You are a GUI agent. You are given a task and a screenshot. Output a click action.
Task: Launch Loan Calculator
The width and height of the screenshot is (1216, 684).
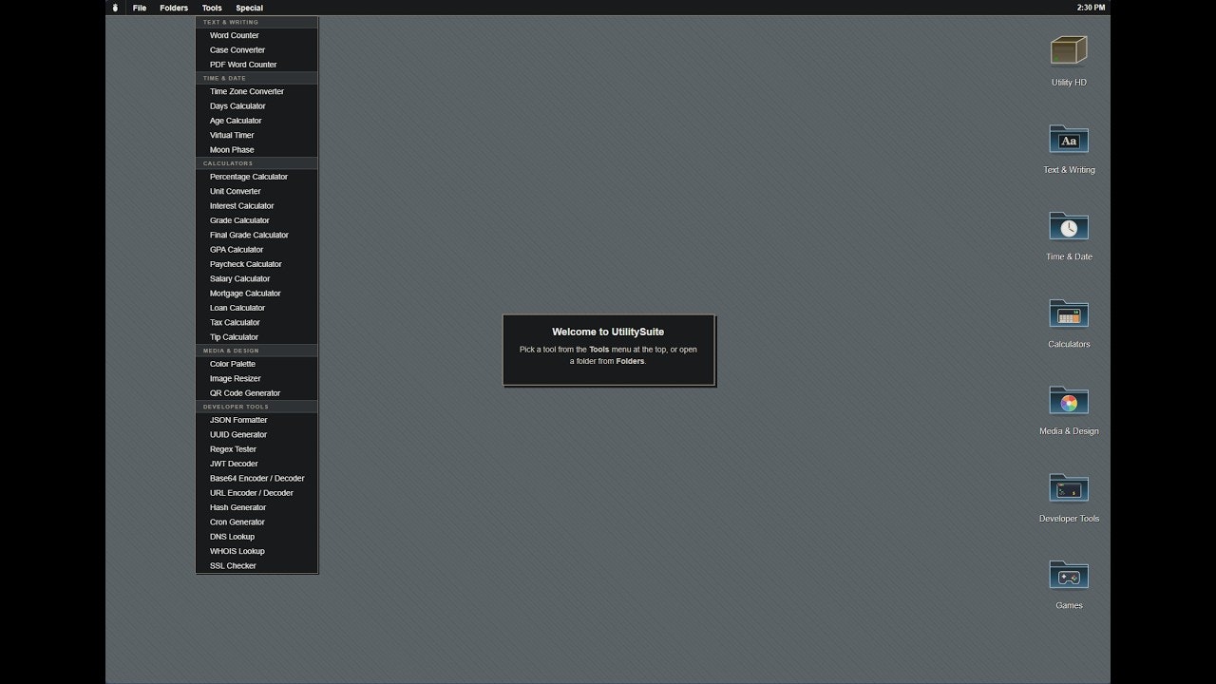click(x=256, y=308)
